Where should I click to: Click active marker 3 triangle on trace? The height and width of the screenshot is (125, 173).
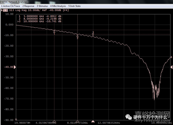click(x=93, y=35)
